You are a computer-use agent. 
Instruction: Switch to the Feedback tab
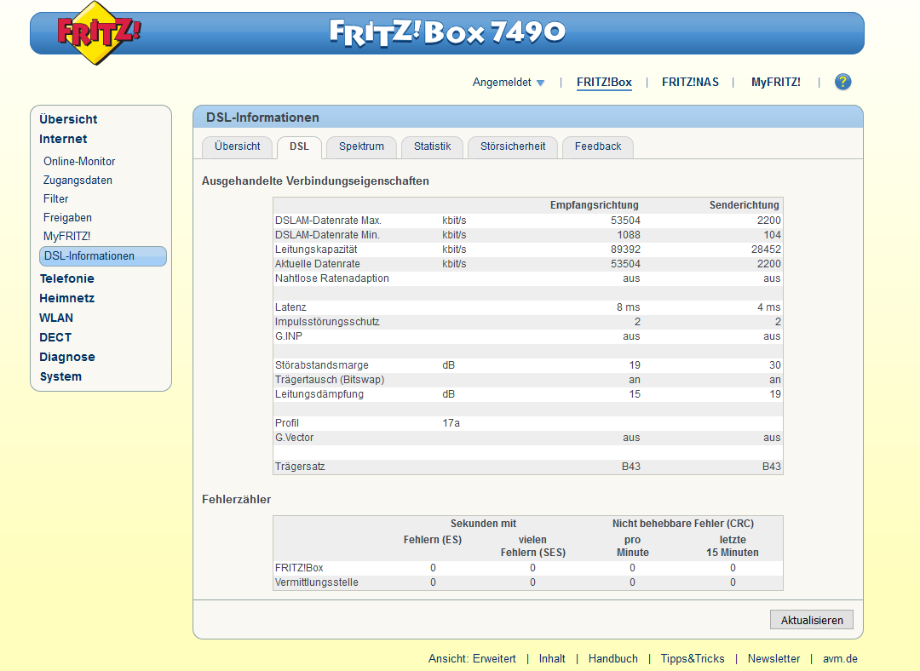pos(598,146)
